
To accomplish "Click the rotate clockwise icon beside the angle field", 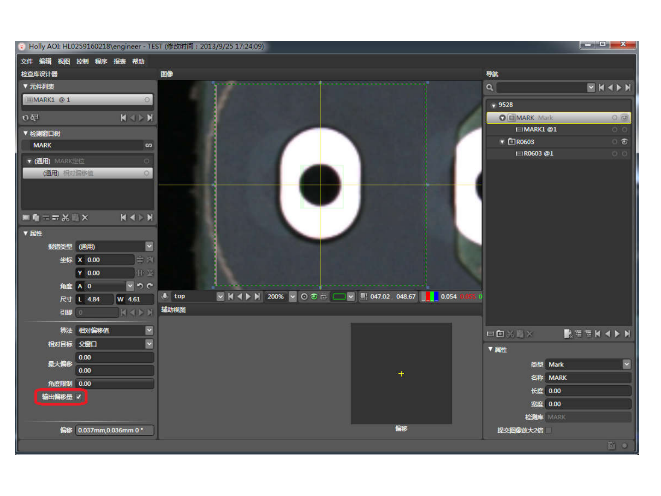I will (x=149, y=286).
